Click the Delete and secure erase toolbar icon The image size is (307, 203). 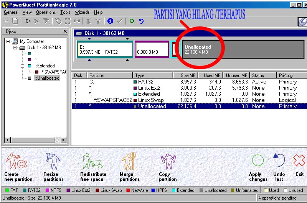pyautogui.click(x=46, y=21)
